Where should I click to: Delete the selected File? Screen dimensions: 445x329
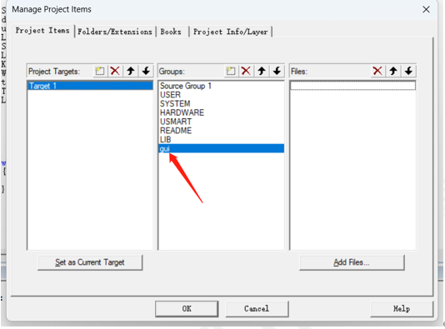coord(377,71)
